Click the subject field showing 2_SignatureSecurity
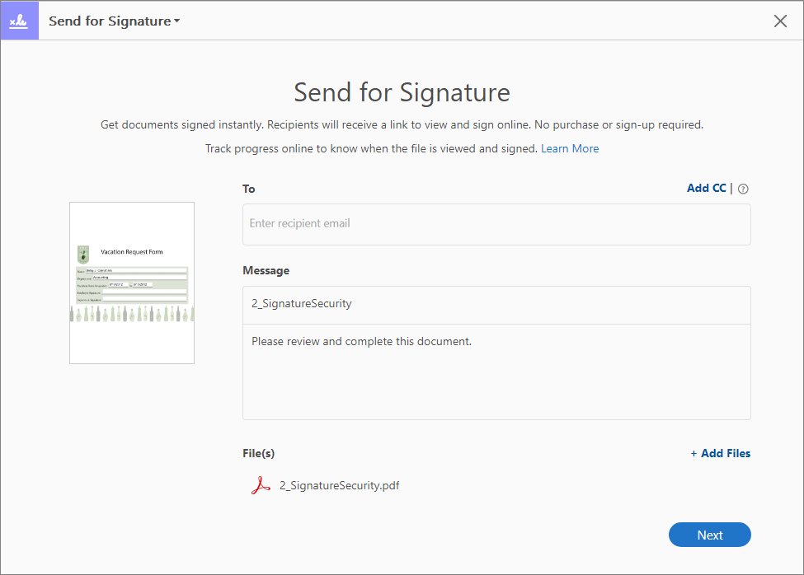Screen dimensions: 804x575 [496, 304]
